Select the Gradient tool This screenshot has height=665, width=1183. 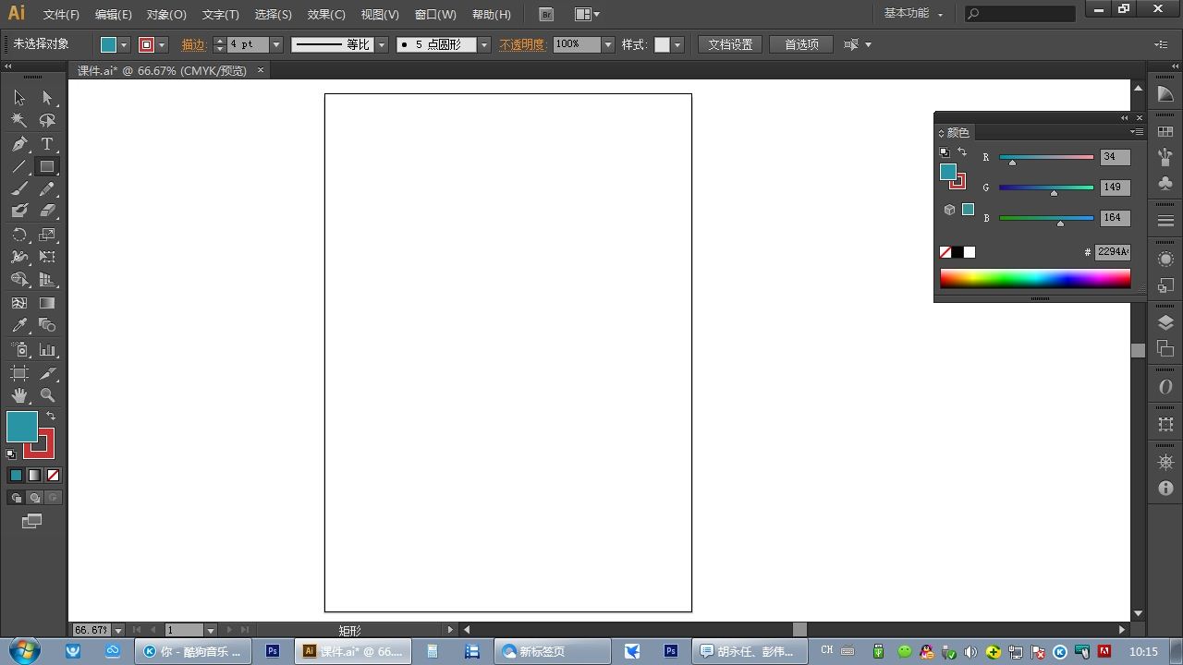click(x=47, y=303)
